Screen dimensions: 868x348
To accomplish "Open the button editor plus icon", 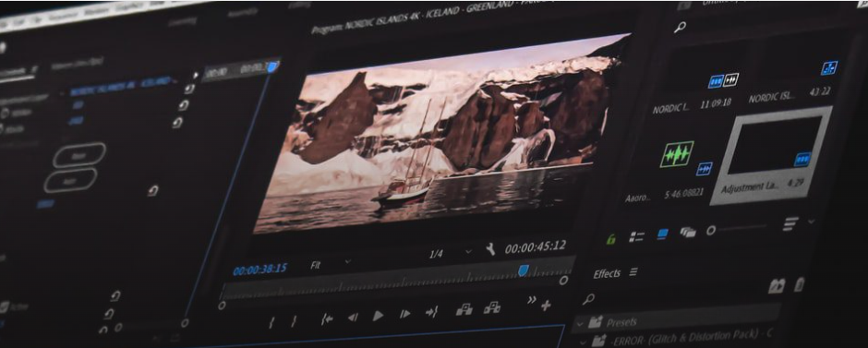I will (546, 306).
